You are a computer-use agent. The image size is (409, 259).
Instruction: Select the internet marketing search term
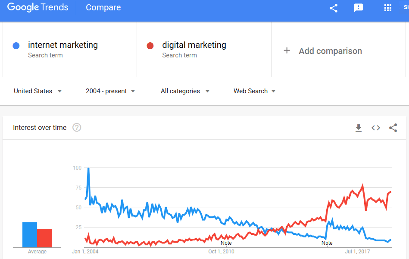(x=63, y=45)
